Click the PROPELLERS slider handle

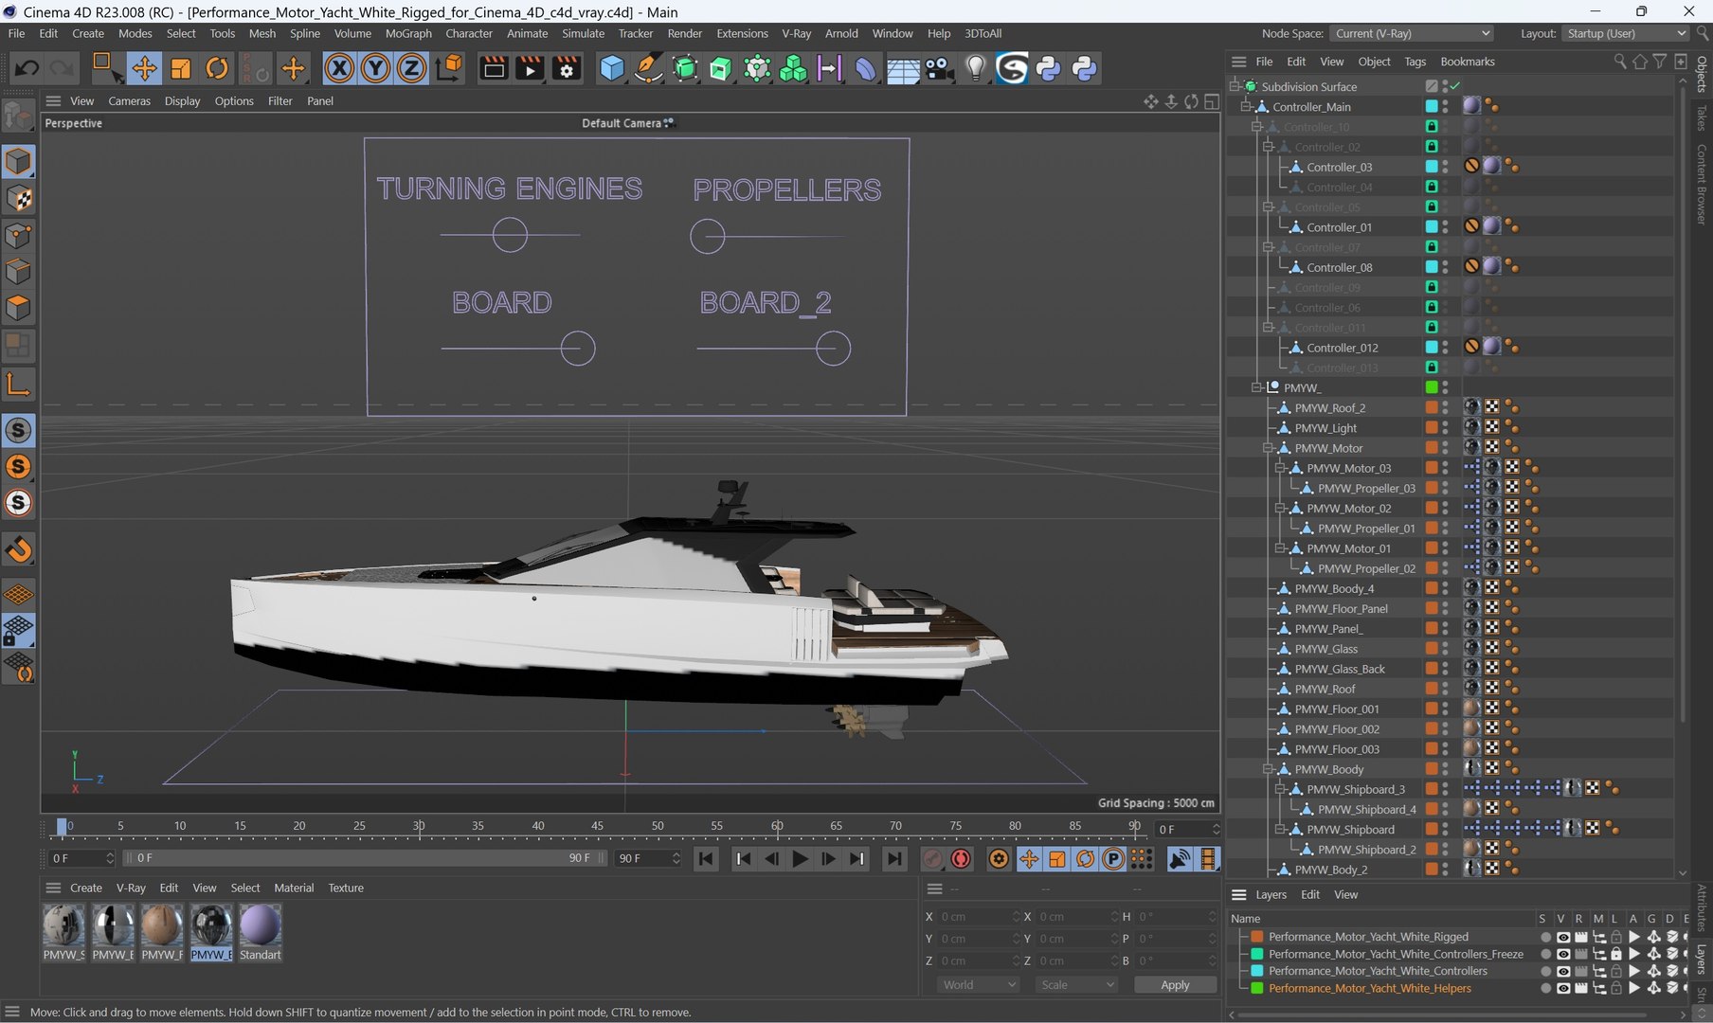[707, 236]
